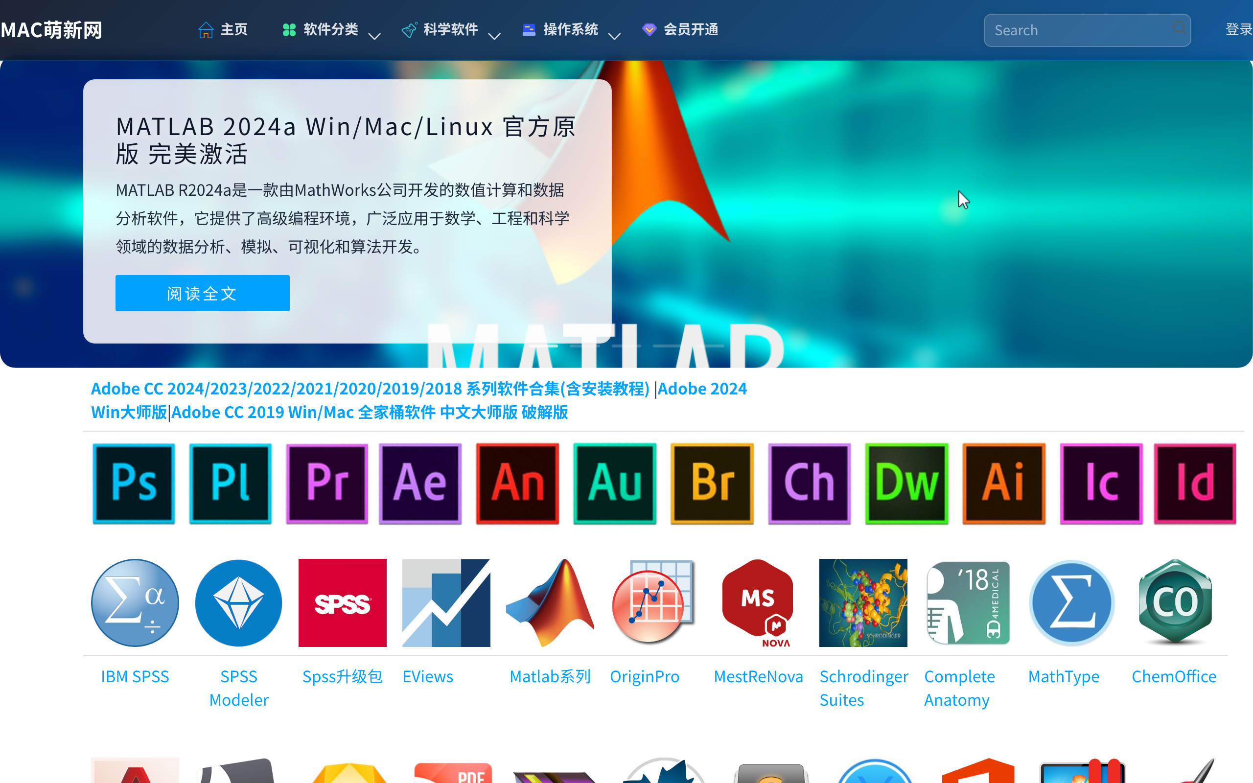The width and height of the screenshot is (1253, 783).
Task: Open the Premiere Pro (Pr) icon
Action: point(327,484)
